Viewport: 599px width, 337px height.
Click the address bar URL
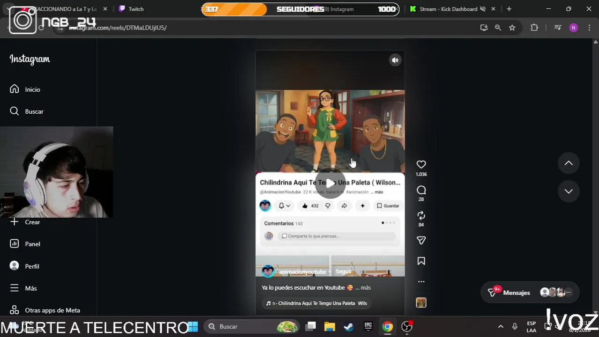pyautogui.click(x=118, y=28)
